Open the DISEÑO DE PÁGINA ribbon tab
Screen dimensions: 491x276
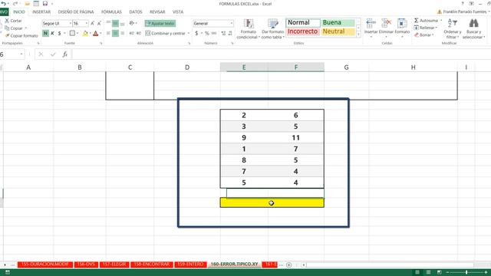click(x=76, y=12)
